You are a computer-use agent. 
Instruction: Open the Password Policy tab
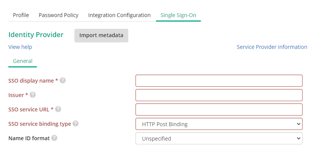pyautogui.click(x=58, y=15)
